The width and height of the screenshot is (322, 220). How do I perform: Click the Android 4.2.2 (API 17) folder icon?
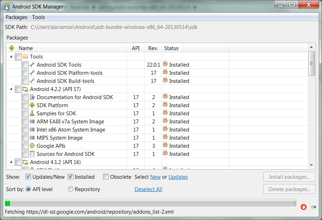pos(25,89)
